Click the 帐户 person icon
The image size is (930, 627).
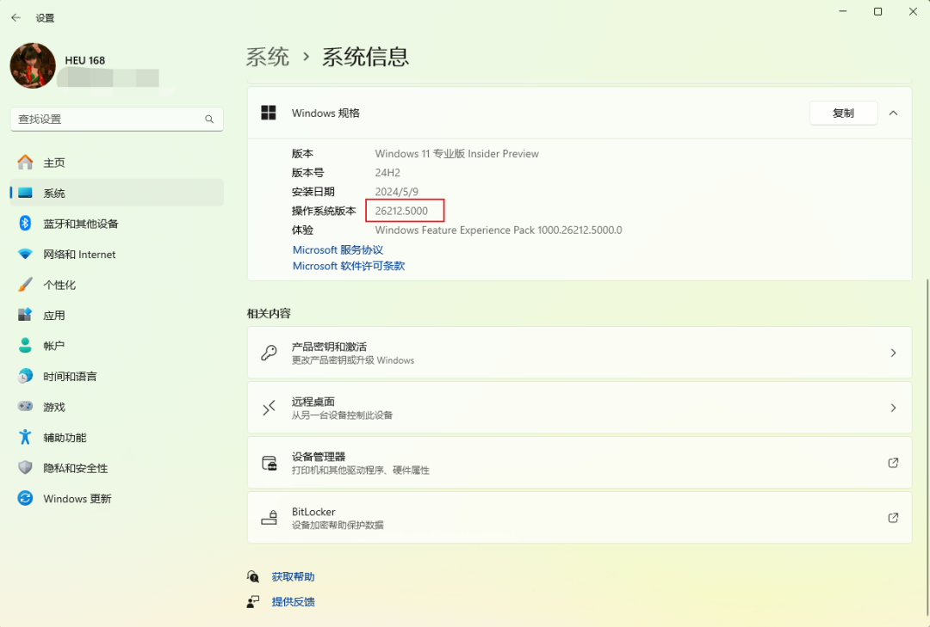pyautogui.click(x=25, y=346)
